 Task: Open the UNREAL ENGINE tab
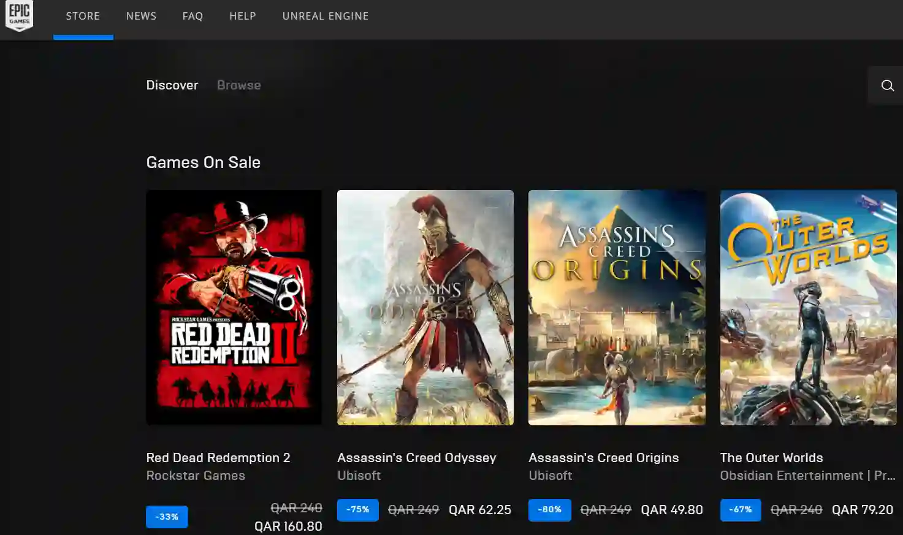[326, 16]
